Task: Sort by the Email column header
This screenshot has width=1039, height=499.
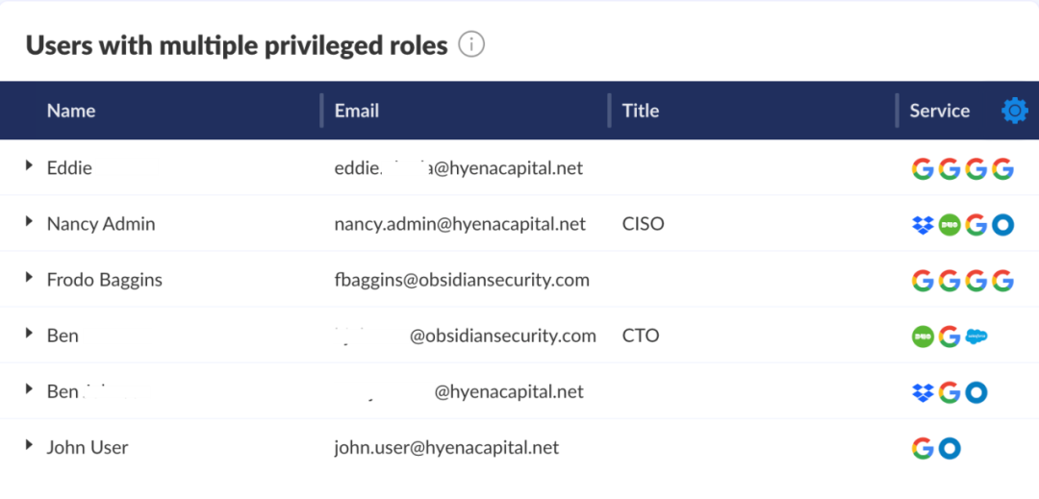Action: (x=357, y=111)
